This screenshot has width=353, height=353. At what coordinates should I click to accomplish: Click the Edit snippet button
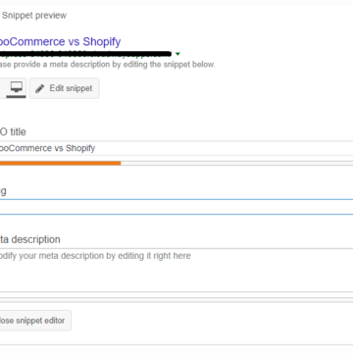65,88
